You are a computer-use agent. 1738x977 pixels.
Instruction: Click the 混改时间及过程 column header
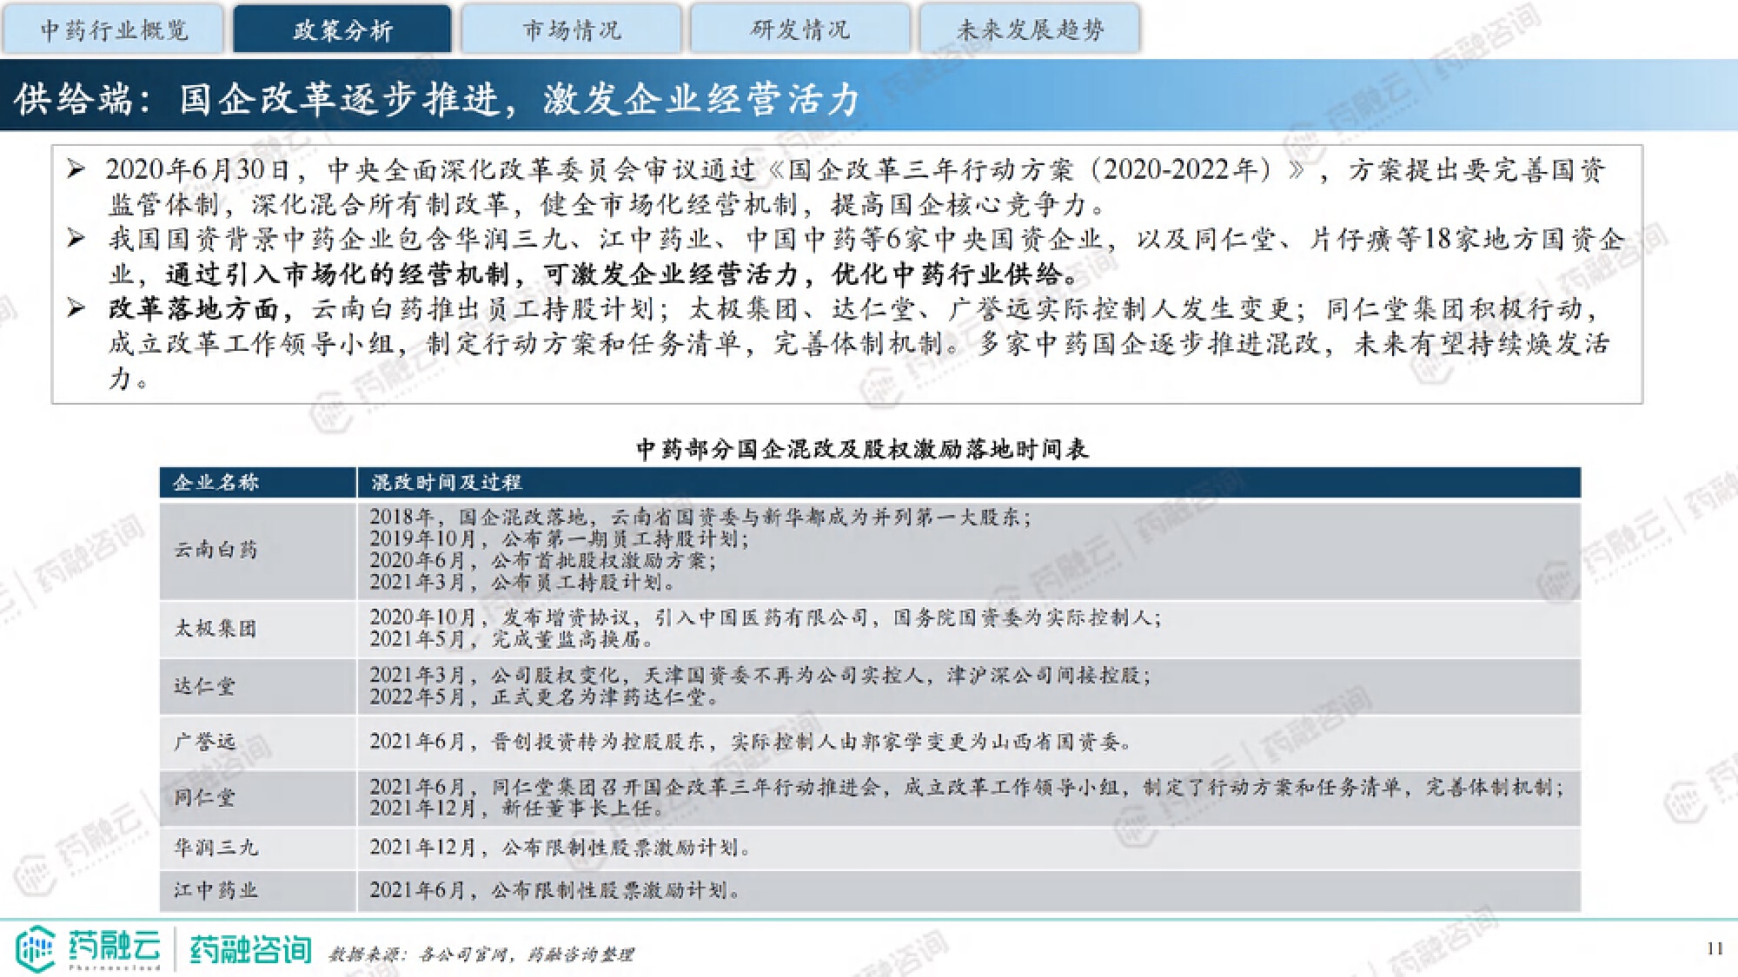click(x=447, y=483)
